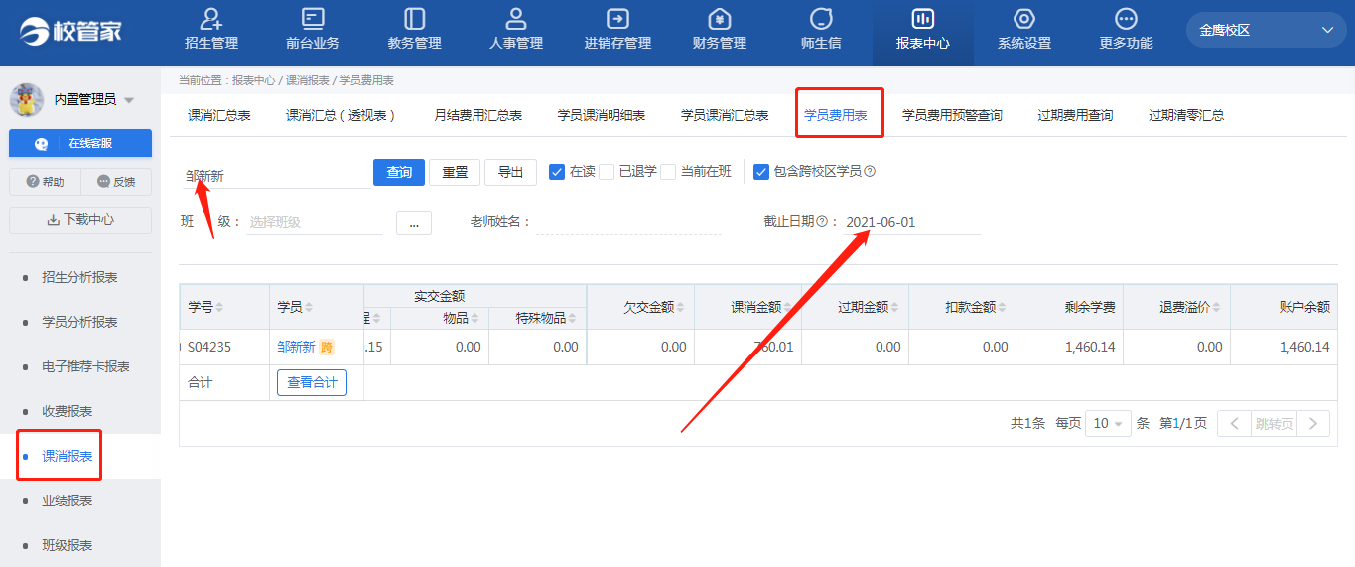
Task: Contact 在线客服
Action: pos(80,143)
